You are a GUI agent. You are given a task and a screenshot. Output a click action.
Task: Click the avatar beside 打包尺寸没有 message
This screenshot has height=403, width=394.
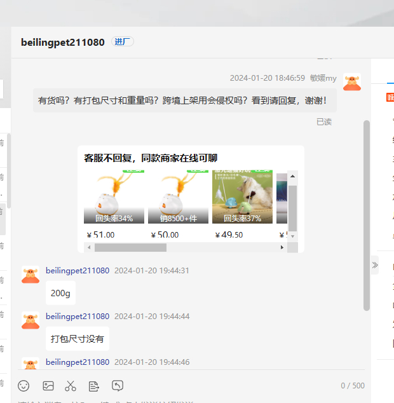click(31, 320)
